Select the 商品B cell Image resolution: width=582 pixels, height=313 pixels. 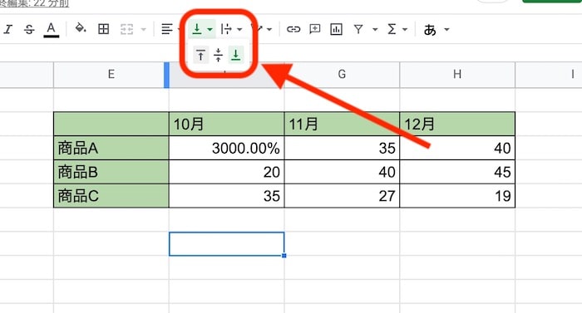tap(111, 172)
